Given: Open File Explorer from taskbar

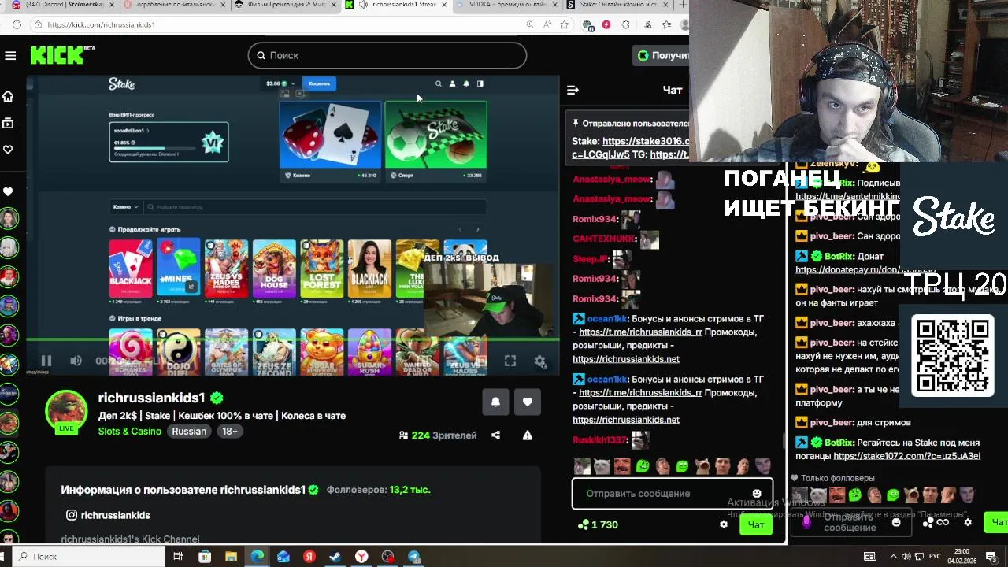Looking at the screenshot, I should pos(231,557).
